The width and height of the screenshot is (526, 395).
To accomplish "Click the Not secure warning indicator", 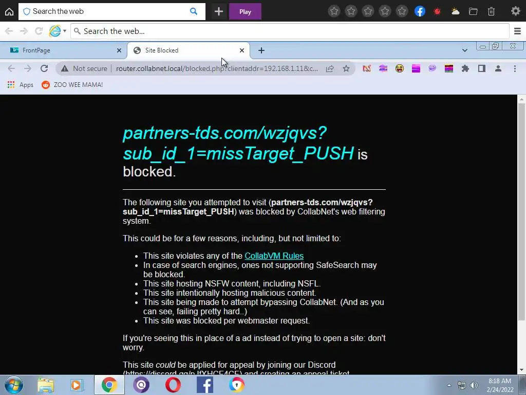I will click(84, 68).
